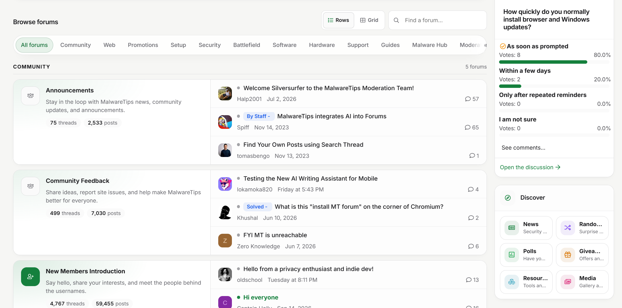The height and width of the screenshot is (308, 622).
Task: Select the All forums tab
Action: coord(34,45)
